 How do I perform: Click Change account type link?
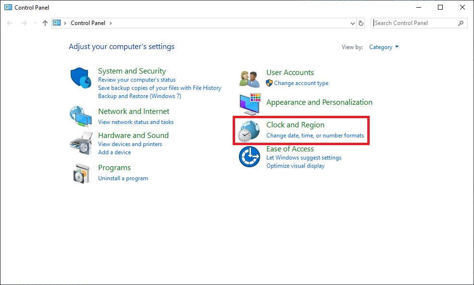tap(301, 83)
